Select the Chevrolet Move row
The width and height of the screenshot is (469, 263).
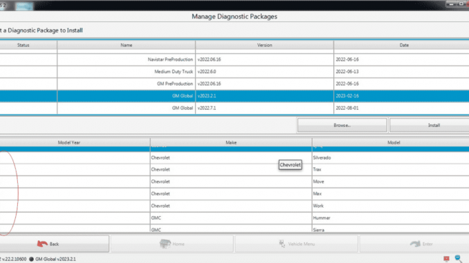pos(234,182)
